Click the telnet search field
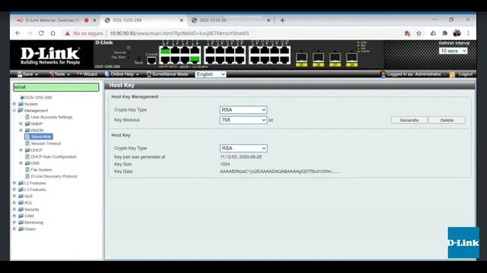This screenshot has height=273, width=487. pos(56,87)
